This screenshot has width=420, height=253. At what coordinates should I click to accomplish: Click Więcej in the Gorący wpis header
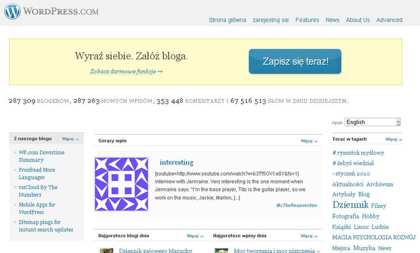tap(309, 141)
